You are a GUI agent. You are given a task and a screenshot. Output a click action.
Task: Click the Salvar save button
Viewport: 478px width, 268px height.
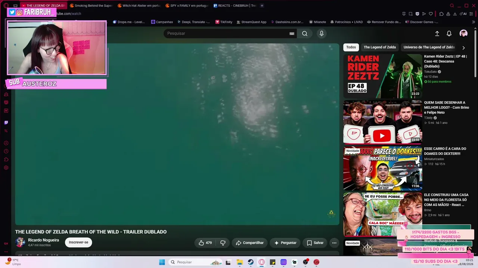[315, 243]
